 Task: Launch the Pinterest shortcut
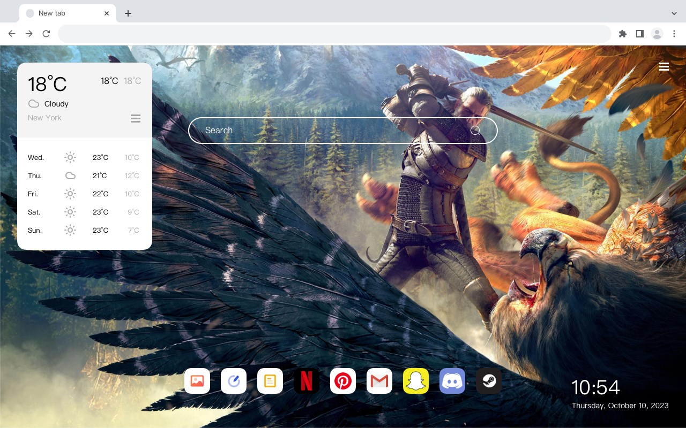pyautogui.click(x=343, y=381)
